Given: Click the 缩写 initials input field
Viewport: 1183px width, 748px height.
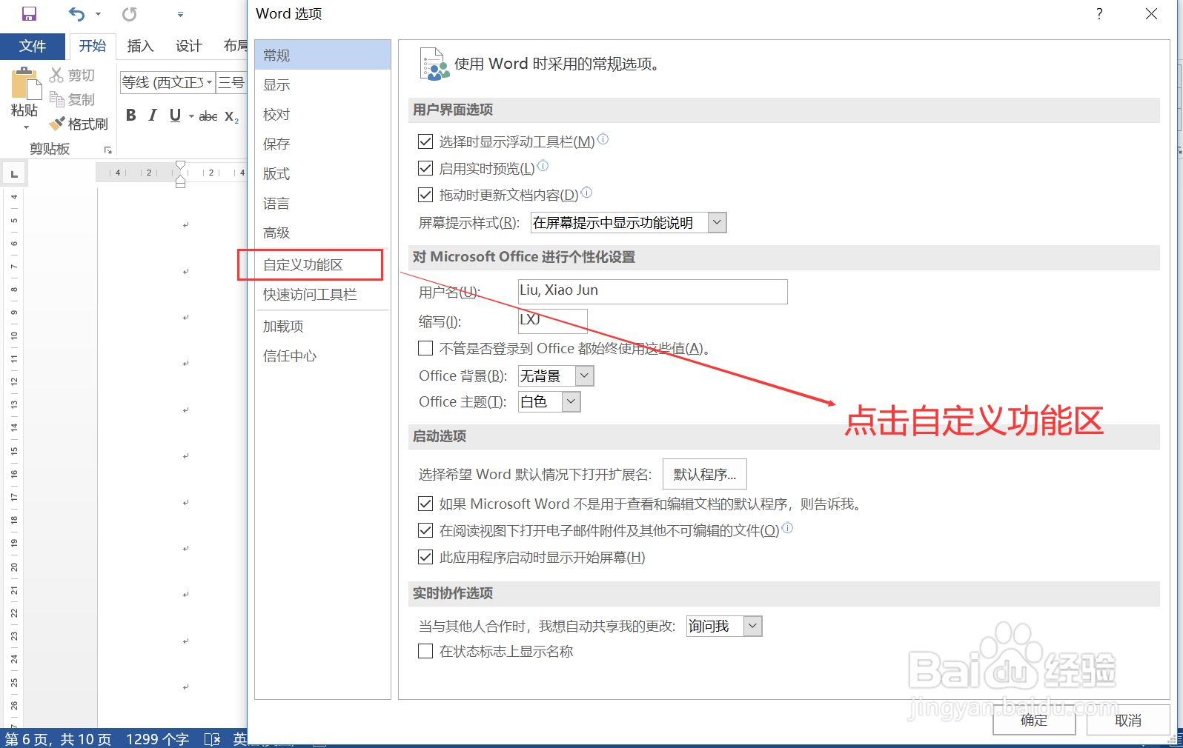Looking at the screenshot, I should pos(553,321).
